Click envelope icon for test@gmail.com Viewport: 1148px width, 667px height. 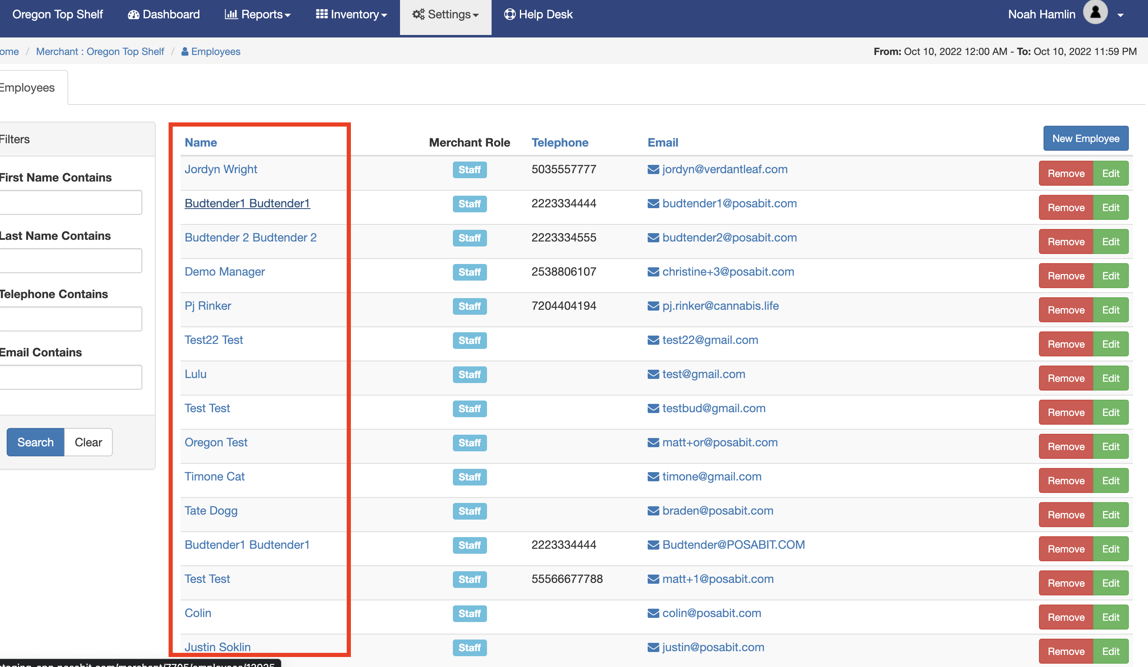point(653,374)
